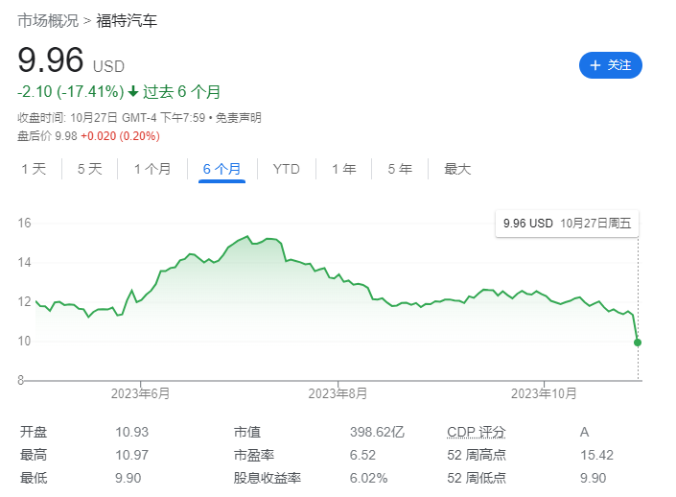
Task: Open the 市场概况 breadcrumb link
Action: click(x=48, y=21)
